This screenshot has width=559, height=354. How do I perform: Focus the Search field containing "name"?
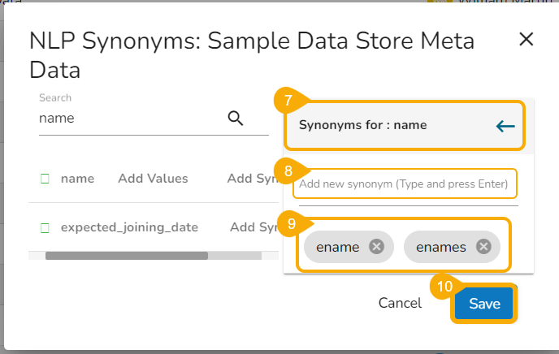coord(130,119)
